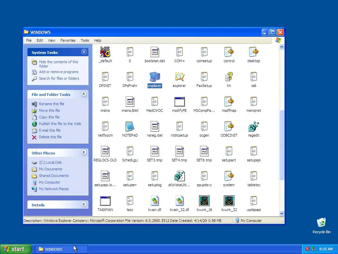Select the FaxSetup text file
338x254 pixels.
click(204, 77)
